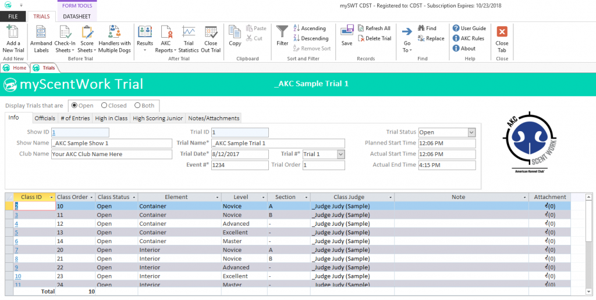596x300 pixels.
Task: Expand the Trial # dropdown
Action: 340,154
